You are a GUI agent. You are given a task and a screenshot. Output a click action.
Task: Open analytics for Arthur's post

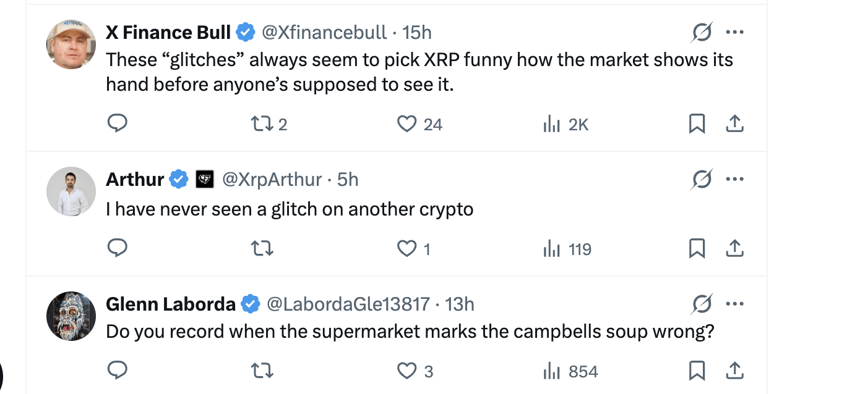pyautogui.click(x=551, y=248)
